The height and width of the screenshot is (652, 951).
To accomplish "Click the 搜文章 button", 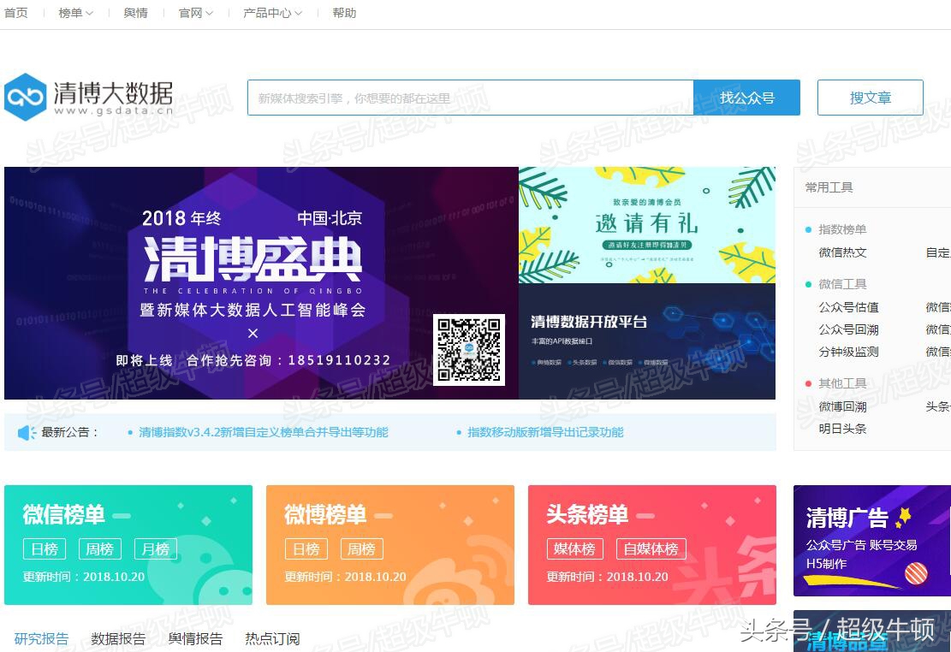I will tap(870, 97).
